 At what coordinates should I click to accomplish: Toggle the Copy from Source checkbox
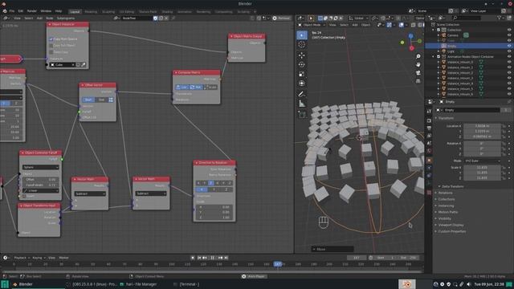pyautogui.click(x=51, y=39)
